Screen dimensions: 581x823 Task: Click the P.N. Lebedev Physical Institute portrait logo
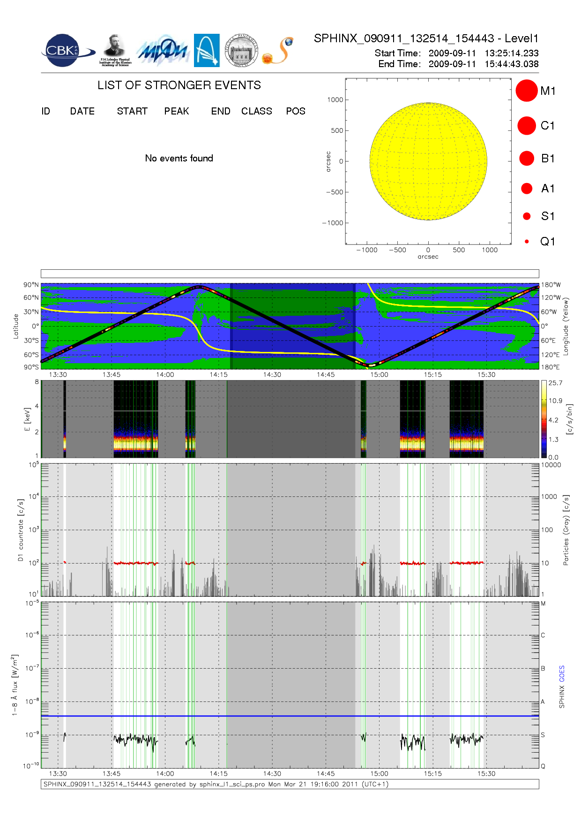(115, 50)
